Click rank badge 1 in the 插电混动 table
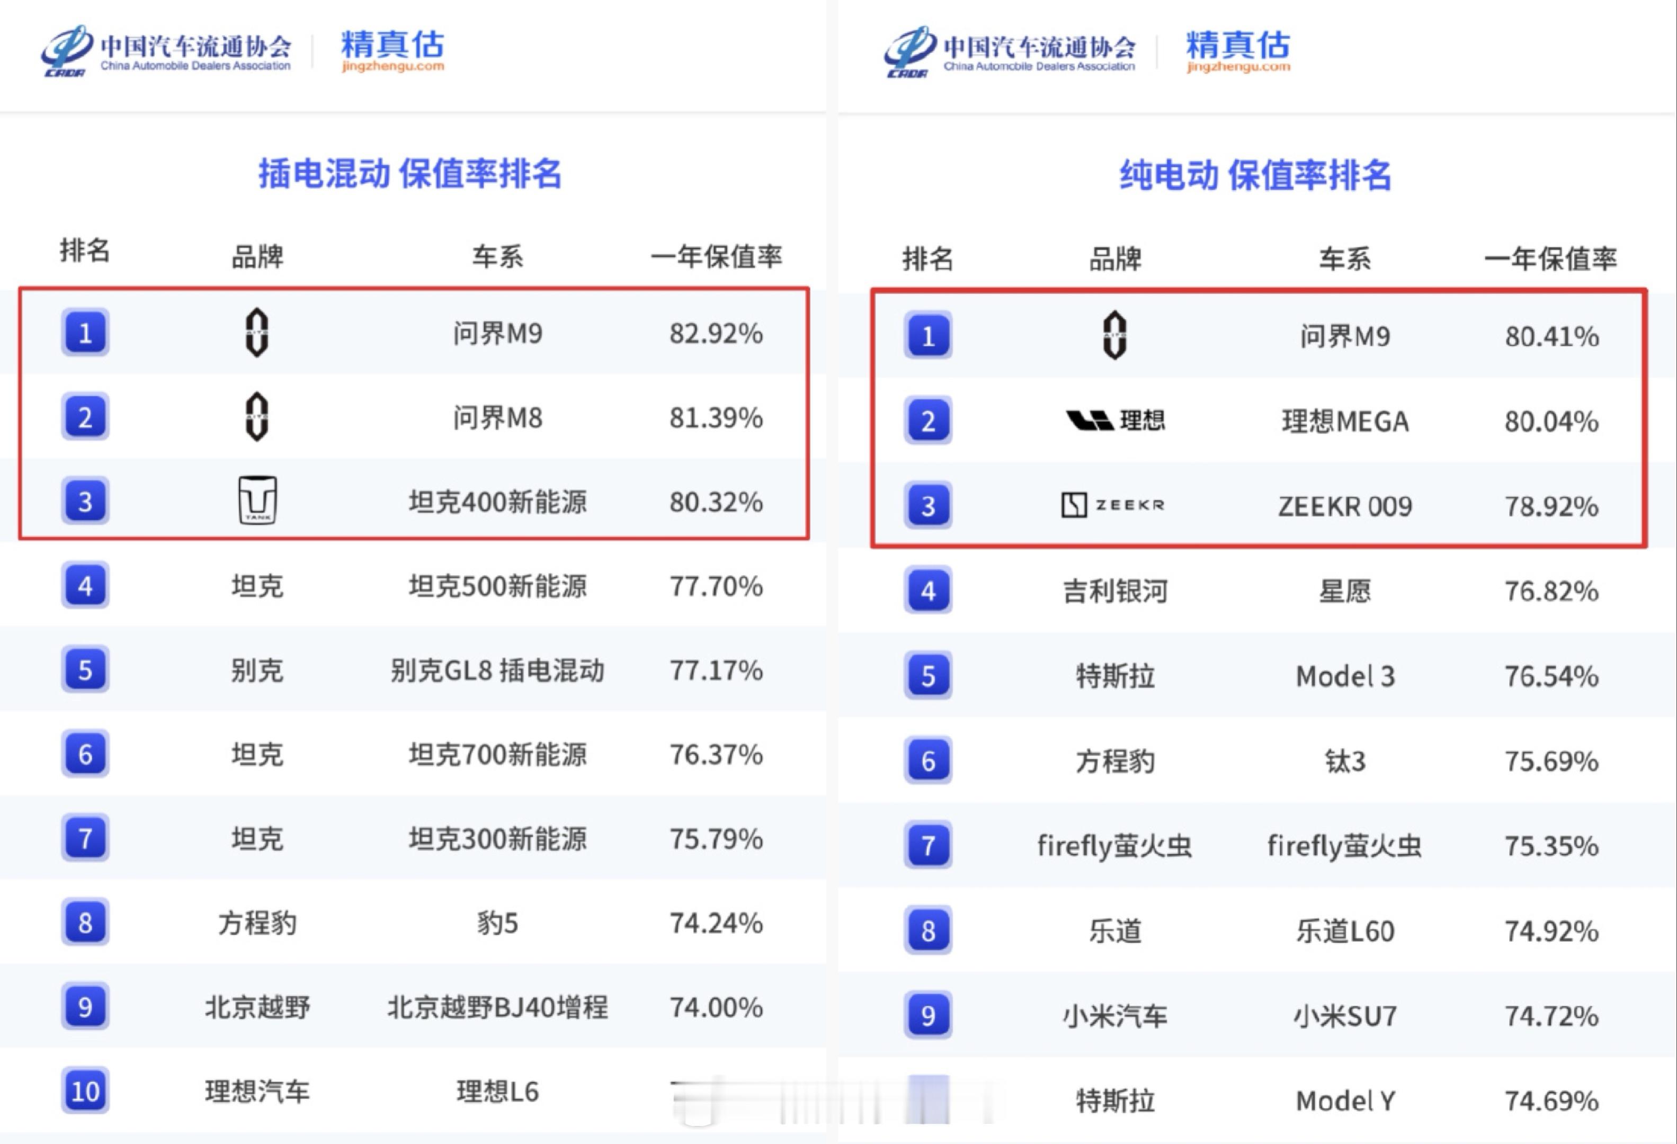1677x1144 pixels. click(85, 333)
